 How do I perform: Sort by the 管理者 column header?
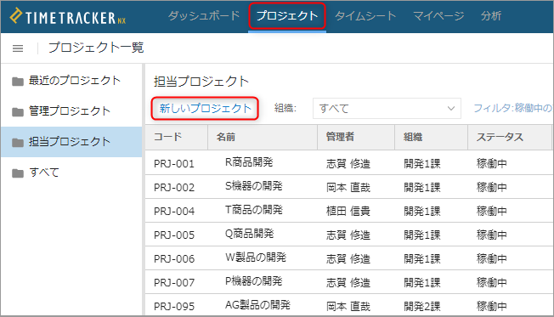(356, 137)
